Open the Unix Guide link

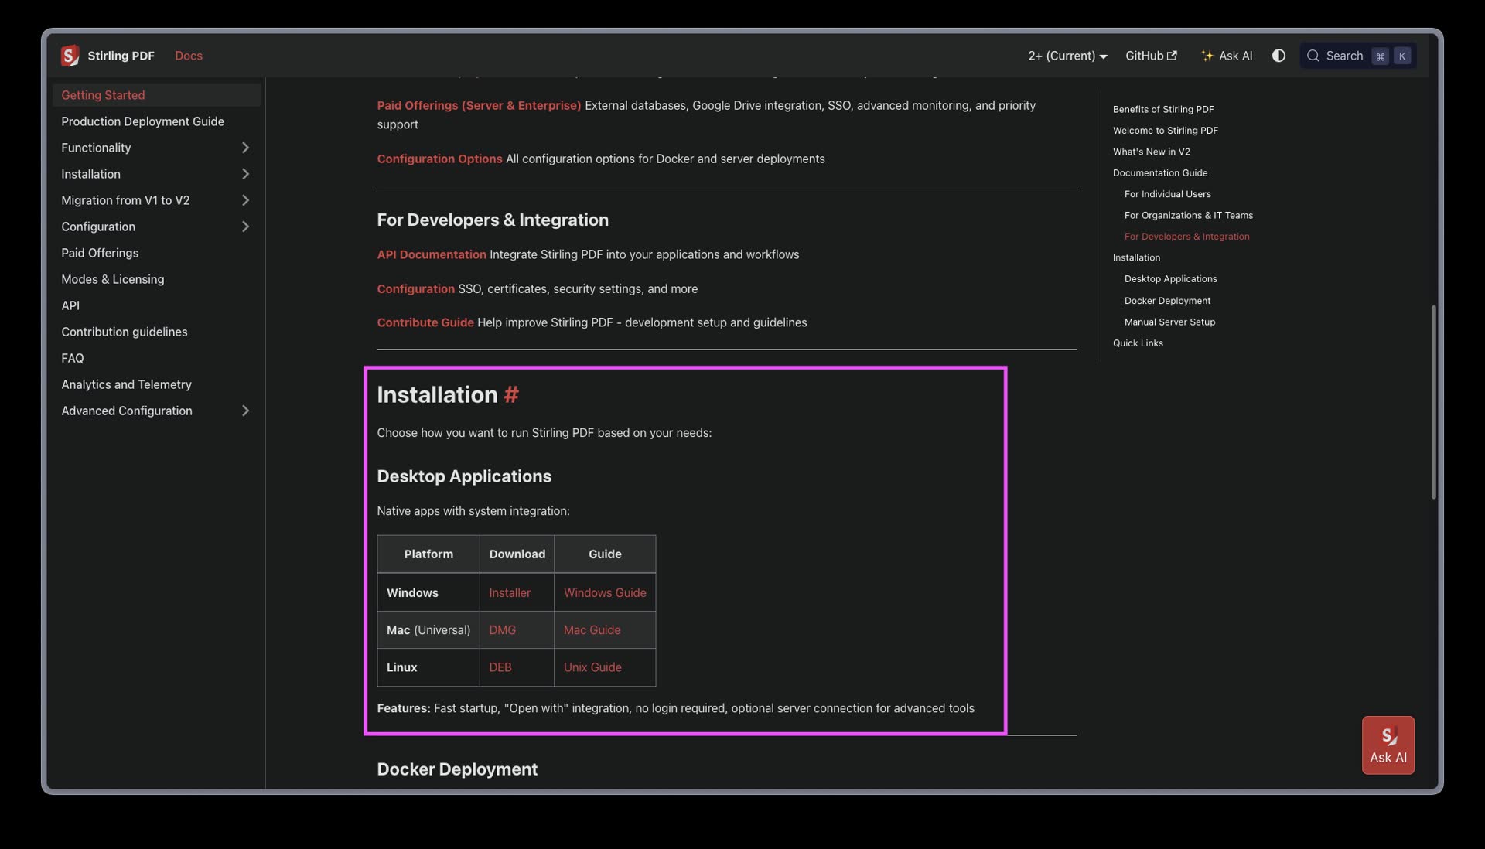(592, 667)
